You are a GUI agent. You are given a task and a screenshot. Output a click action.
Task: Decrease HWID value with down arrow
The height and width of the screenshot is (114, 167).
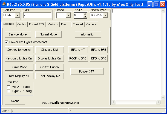(x=85, y=17)
